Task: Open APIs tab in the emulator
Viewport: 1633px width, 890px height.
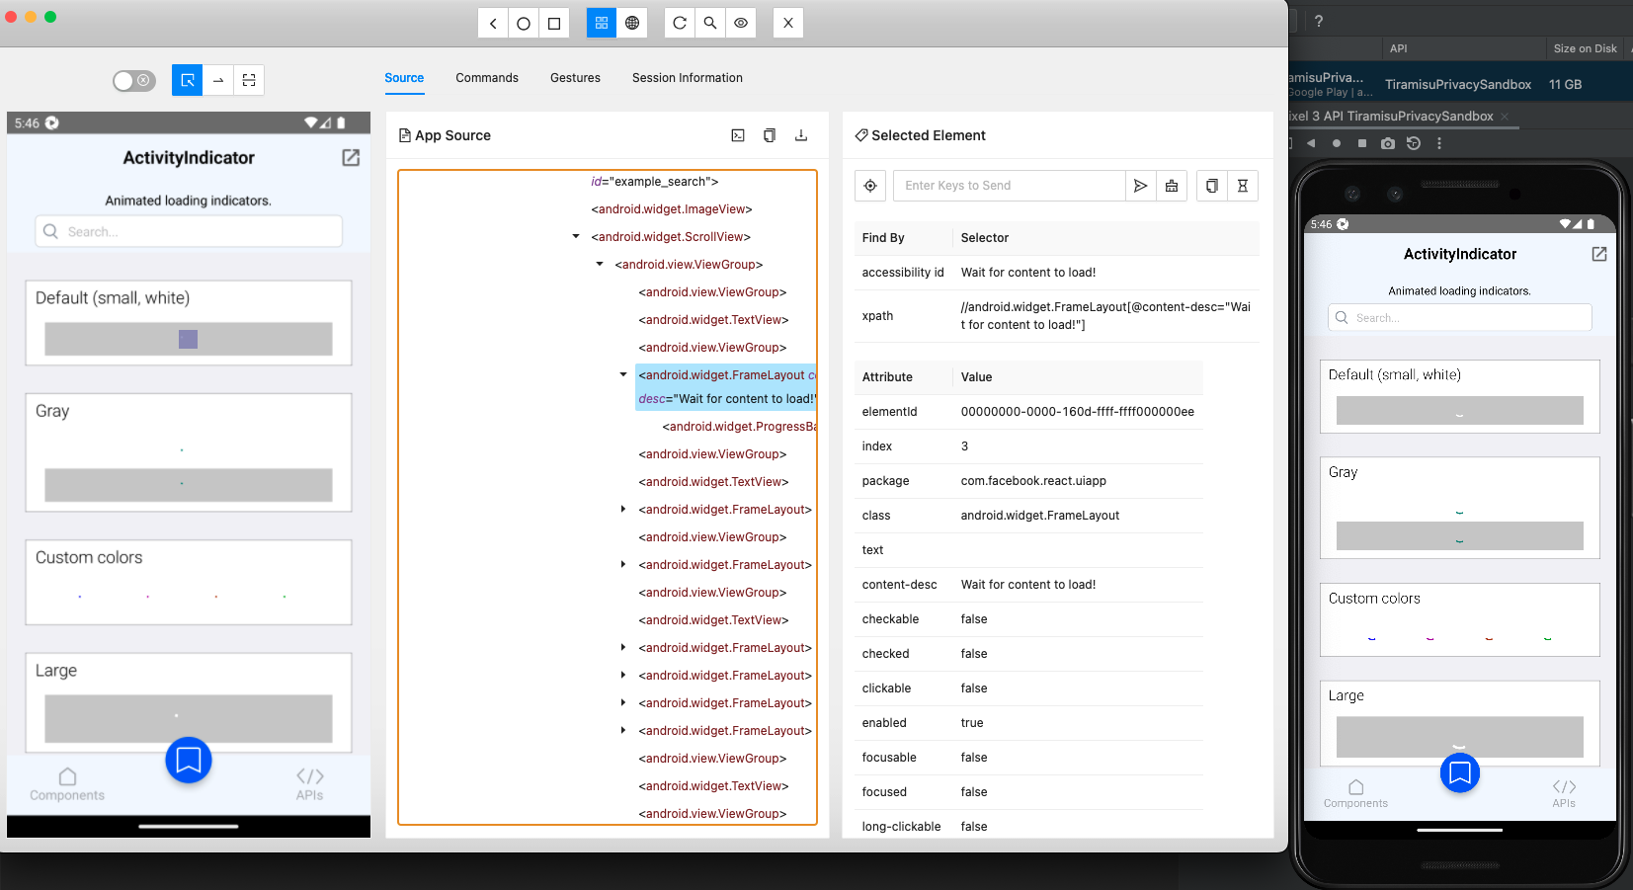Action: [x=1564, y=794]
